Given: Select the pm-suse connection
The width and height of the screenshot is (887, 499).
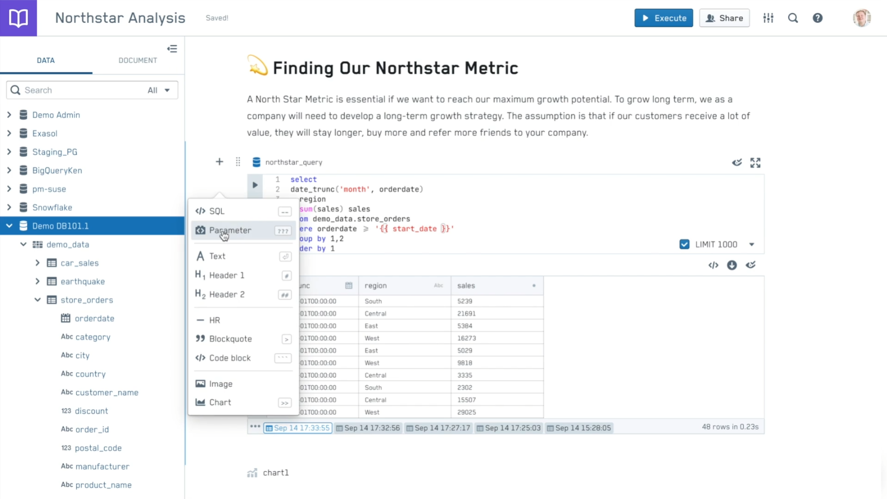Looking at the screenshot, I should coord(49,189).
